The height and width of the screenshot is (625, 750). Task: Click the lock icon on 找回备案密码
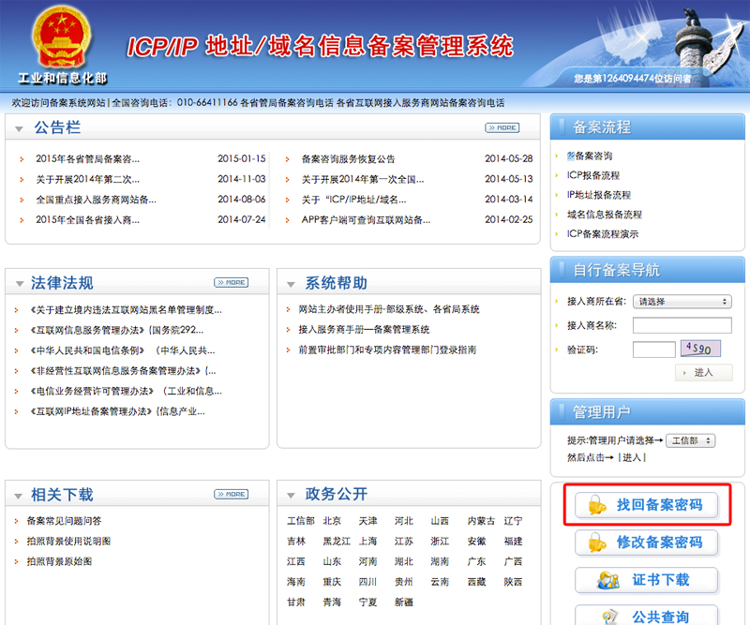click(597, 504)
